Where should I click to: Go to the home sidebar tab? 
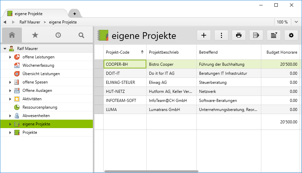[x=12, y=35]
